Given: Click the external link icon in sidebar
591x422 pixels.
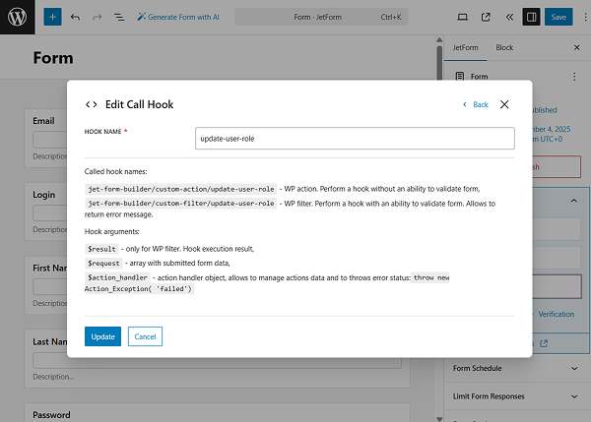Looking at the screenshot, I should pos(544,343).
